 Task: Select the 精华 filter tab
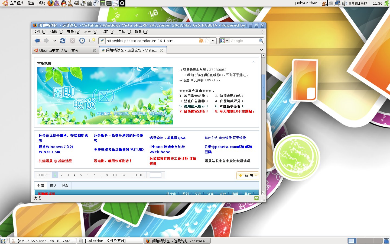tap(53, 186)
